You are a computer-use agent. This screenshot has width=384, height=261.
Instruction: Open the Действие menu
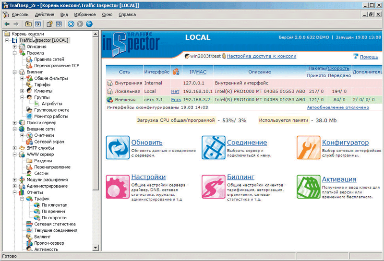[44, 15]
